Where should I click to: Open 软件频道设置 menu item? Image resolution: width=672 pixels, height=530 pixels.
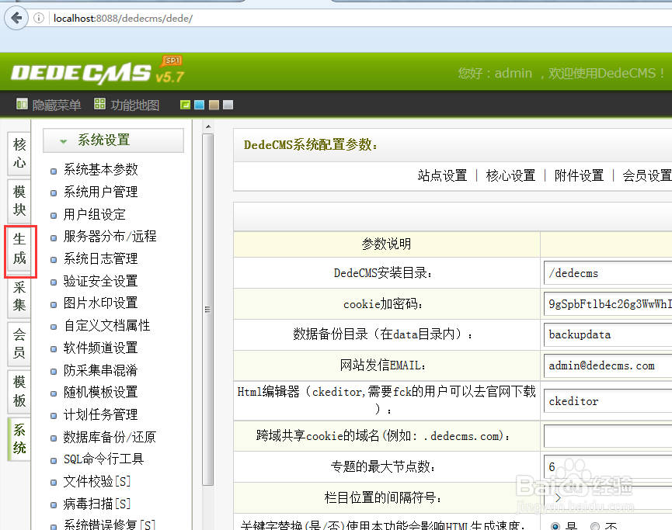click(101, 348)
